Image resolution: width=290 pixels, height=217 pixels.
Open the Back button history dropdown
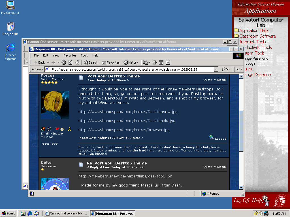pyautogui.click(x=47, y=62)
